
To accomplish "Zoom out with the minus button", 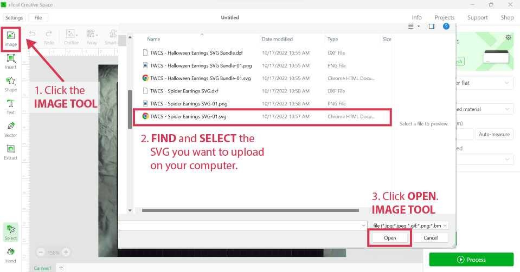I will tap(41, 252).
